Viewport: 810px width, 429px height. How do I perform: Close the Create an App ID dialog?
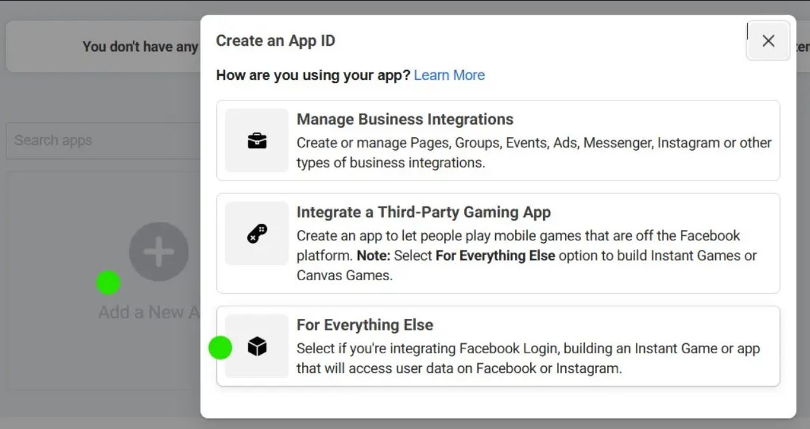(768, 41)
